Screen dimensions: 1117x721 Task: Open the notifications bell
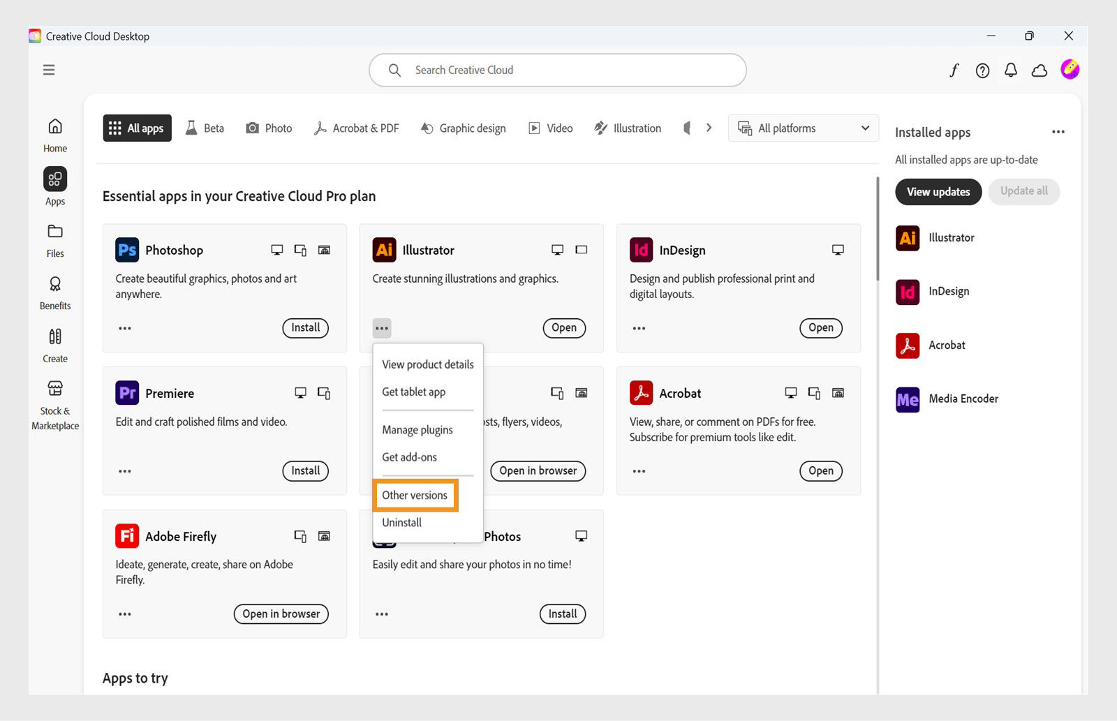click(x=1010, y=70)
